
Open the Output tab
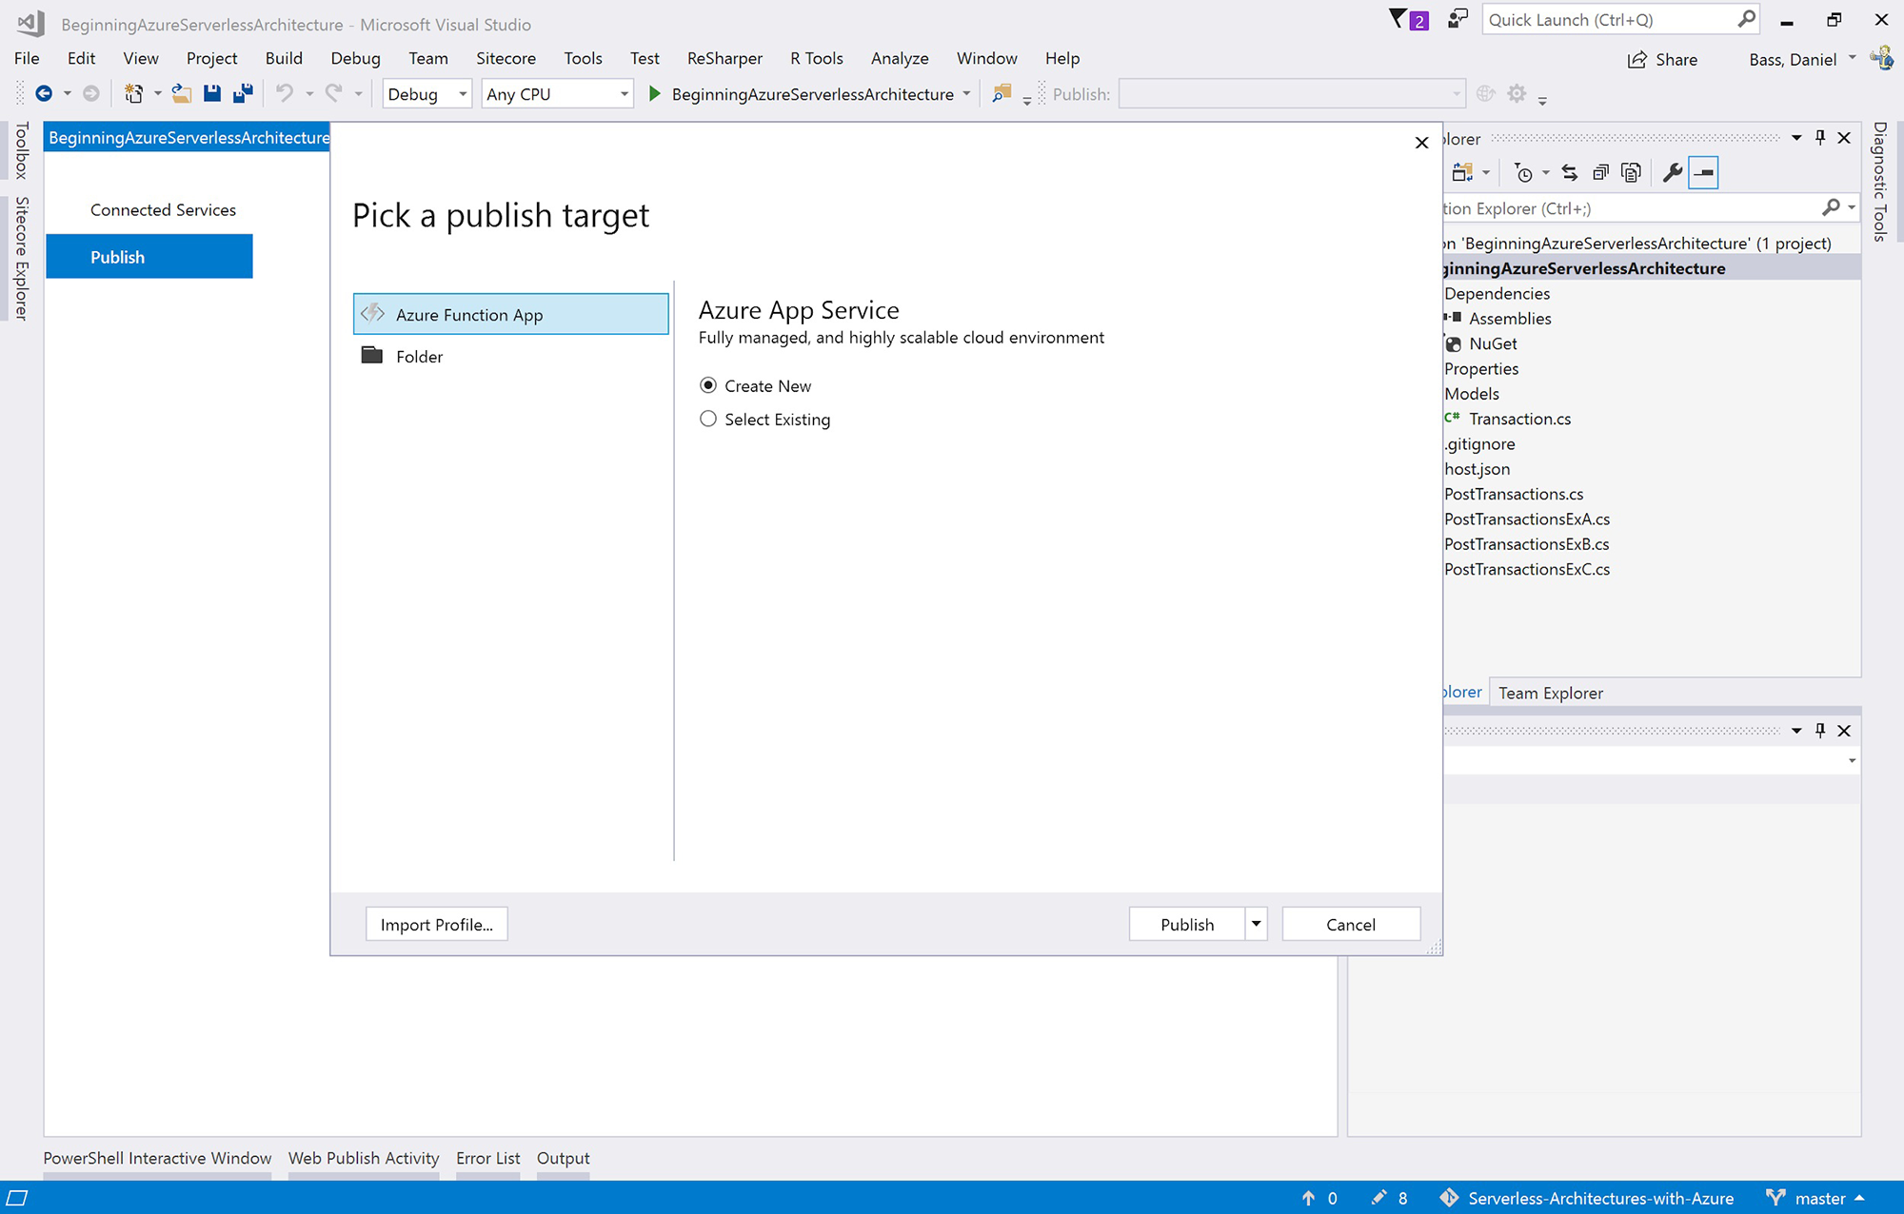point(563,1158)
